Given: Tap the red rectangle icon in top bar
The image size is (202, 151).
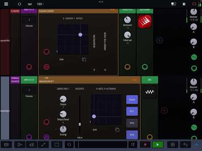Looking at the screenshot, I should coord(194,4).
